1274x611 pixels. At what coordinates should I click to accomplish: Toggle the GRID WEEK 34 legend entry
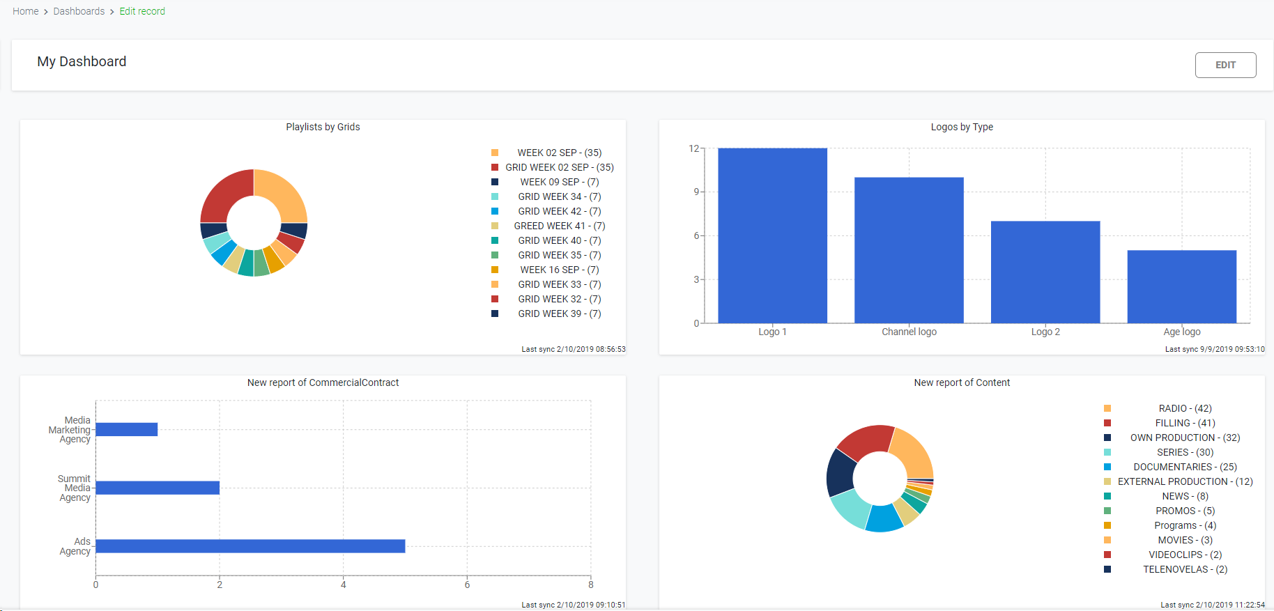(x=559, y=196)
